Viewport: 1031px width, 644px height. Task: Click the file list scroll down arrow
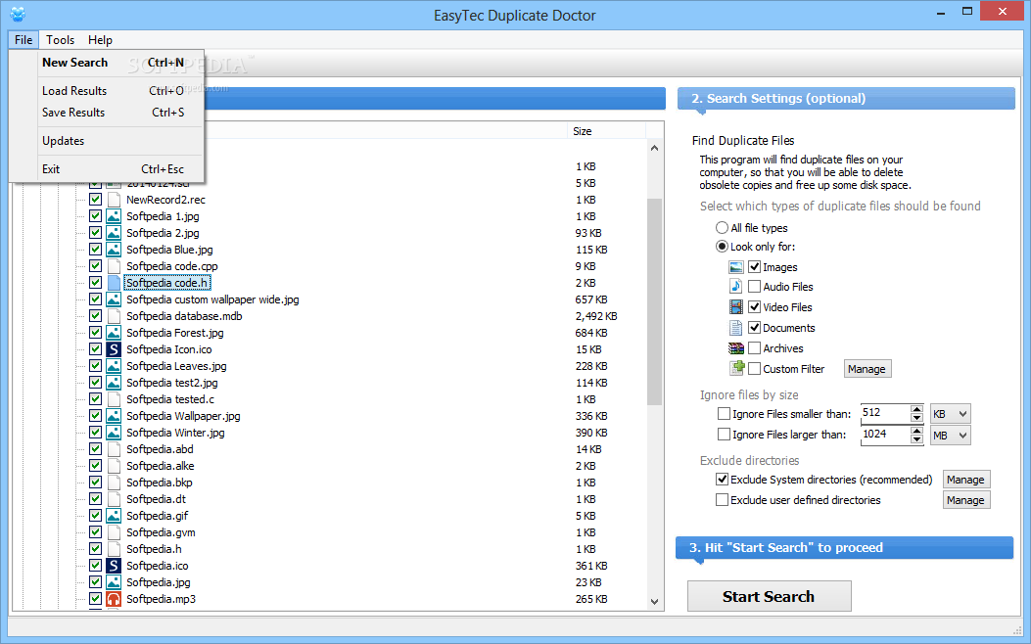point(654,601)
